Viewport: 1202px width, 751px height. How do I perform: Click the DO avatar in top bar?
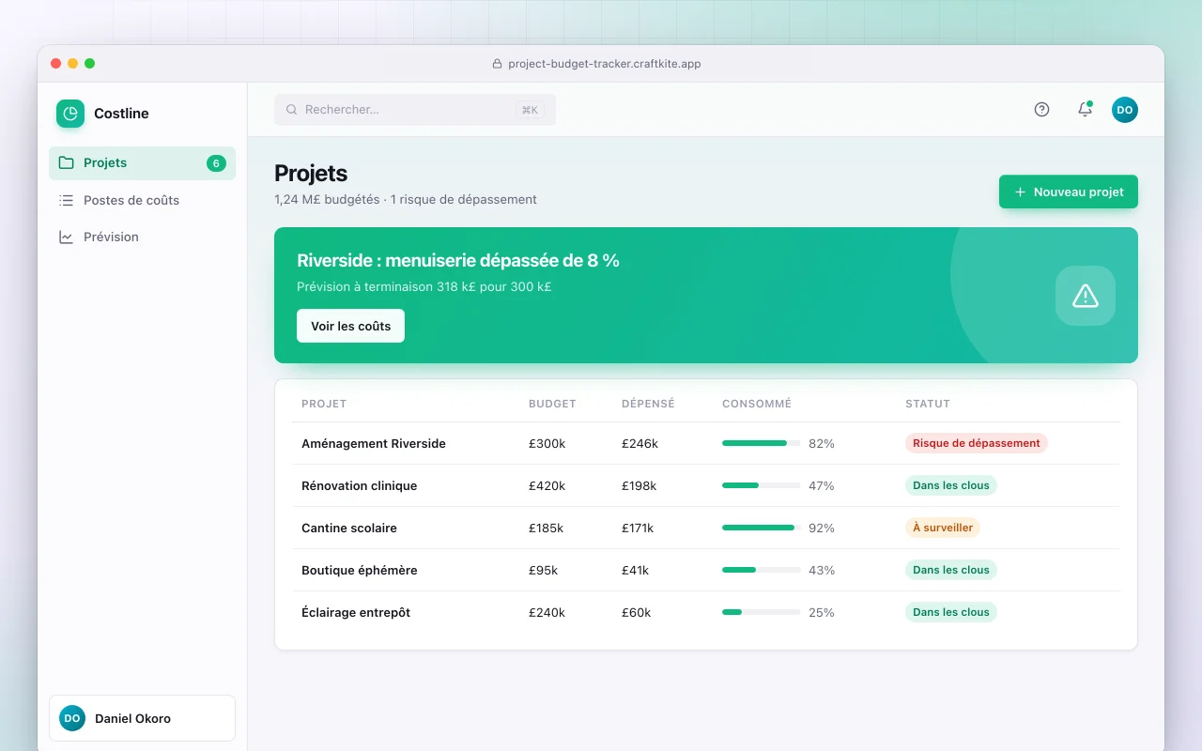[x=1125, y=110]
